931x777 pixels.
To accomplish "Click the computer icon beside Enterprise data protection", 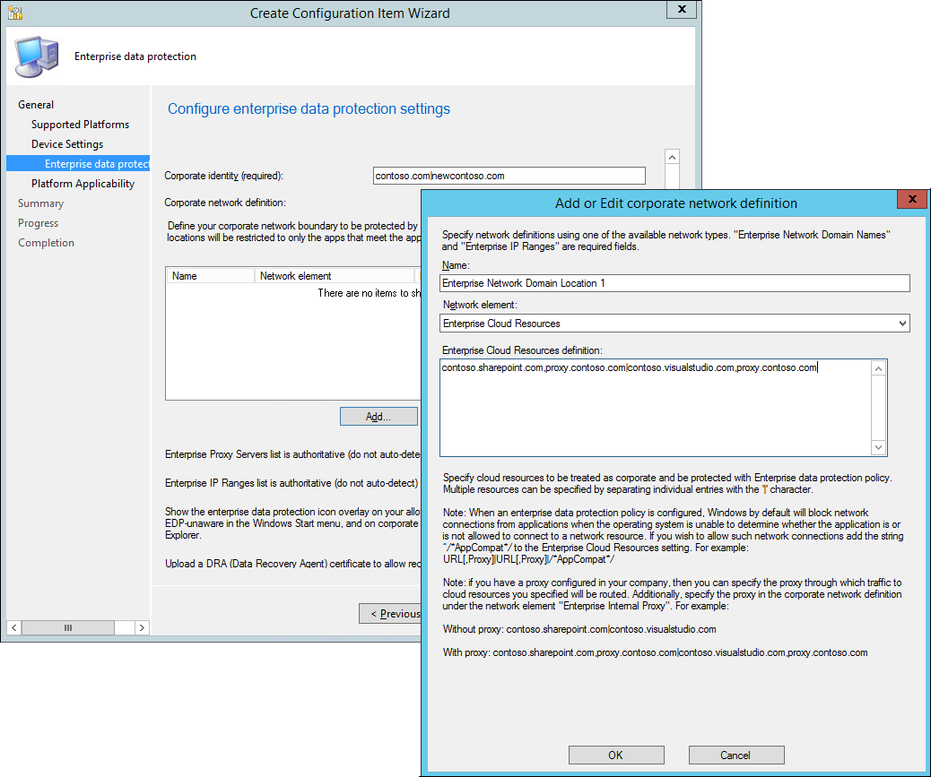I will tap(37, 57).
